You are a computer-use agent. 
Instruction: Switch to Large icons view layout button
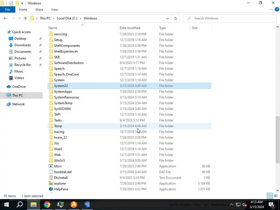[276, 196]
